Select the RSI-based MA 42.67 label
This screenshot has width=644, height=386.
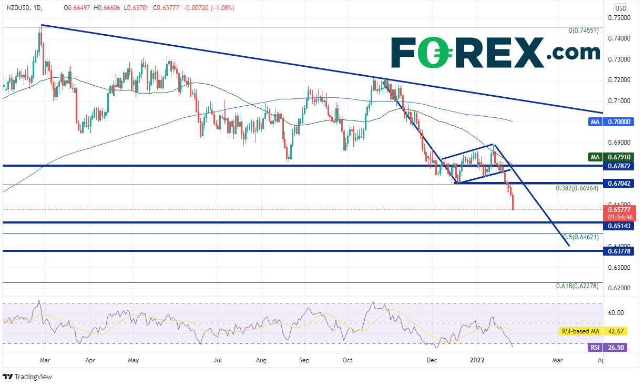[x=593, y=331]
